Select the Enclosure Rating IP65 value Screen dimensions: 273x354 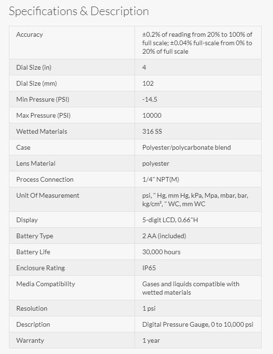[149, 268]
